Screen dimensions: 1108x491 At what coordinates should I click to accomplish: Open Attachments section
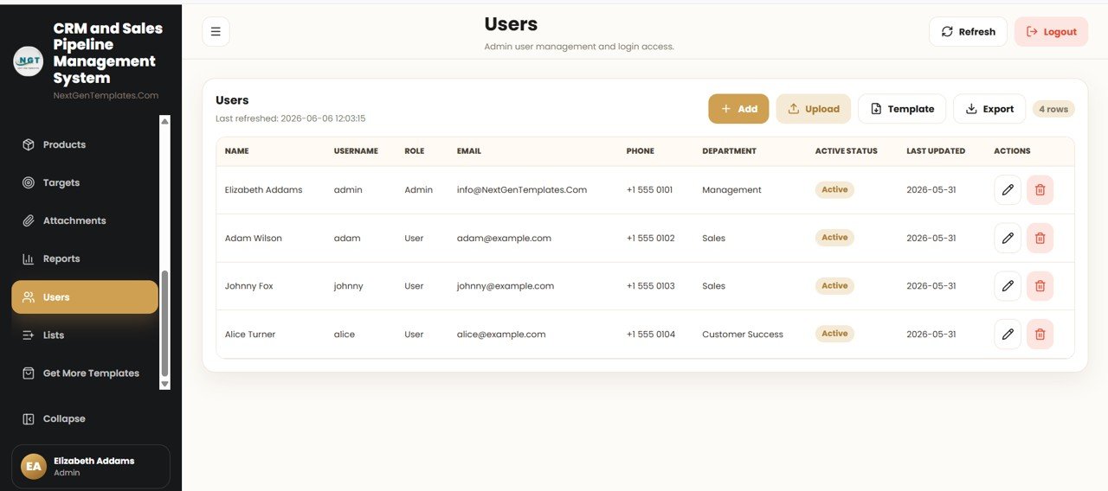coord(85,220)
